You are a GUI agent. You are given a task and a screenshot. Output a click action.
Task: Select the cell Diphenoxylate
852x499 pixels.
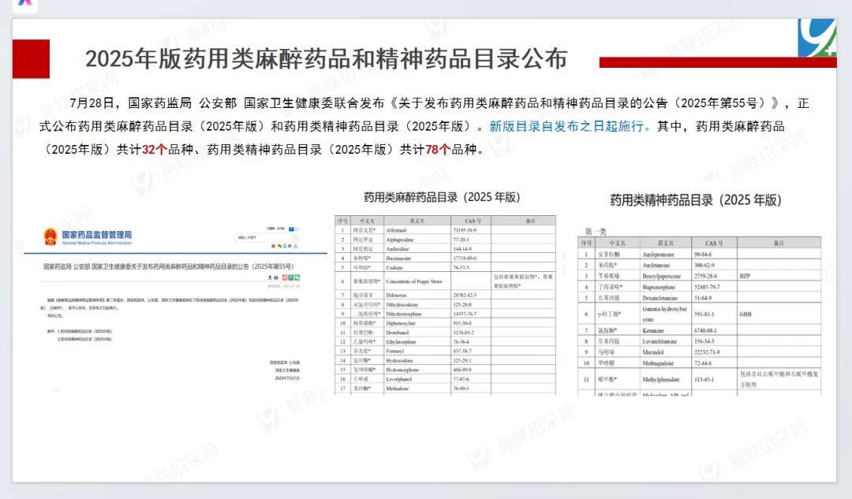pos(417,323)
